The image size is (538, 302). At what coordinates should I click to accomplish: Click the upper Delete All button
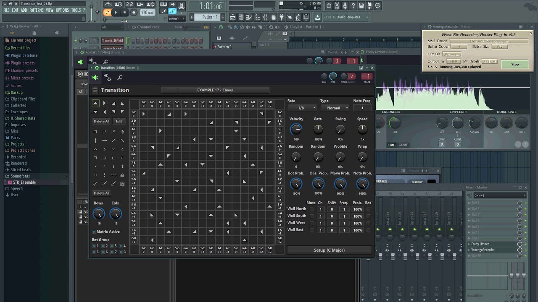(x=101, y=121)
